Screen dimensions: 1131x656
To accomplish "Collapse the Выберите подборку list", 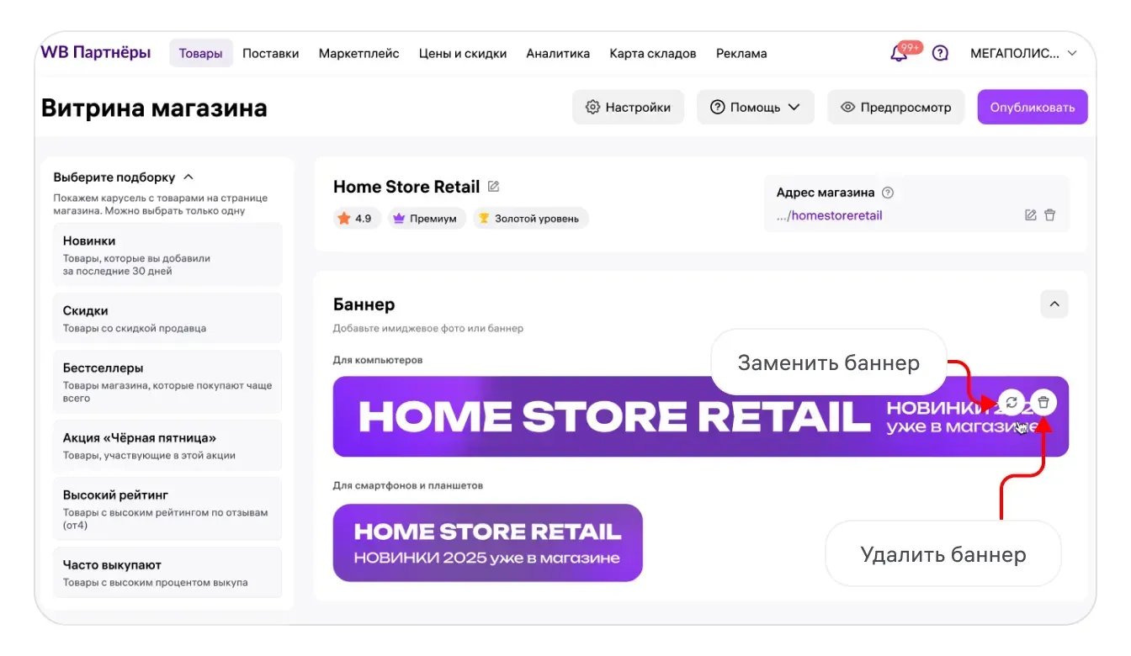I will pyautogui.click(x=188, y=177).
